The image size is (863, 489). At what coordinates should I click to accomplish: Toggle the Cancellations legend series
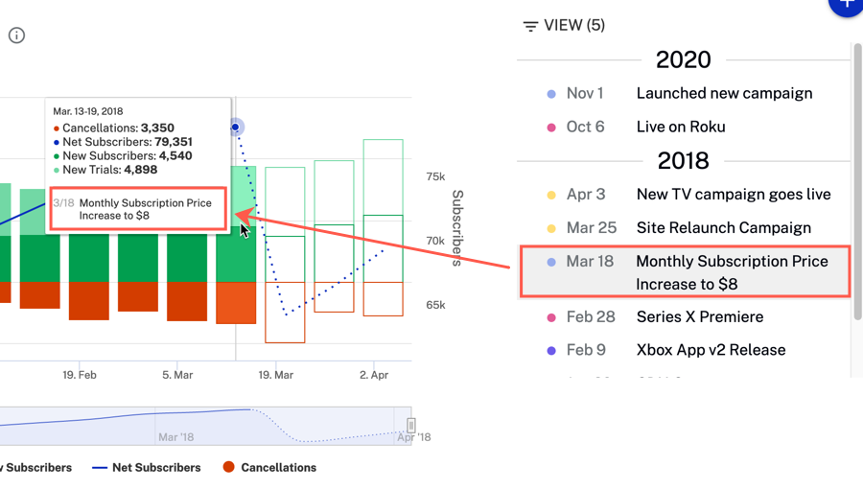point(278,468)
